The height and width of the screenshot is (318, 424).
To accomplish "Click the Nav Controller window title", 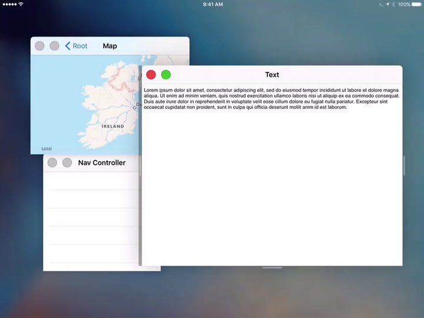I will 102,163.
